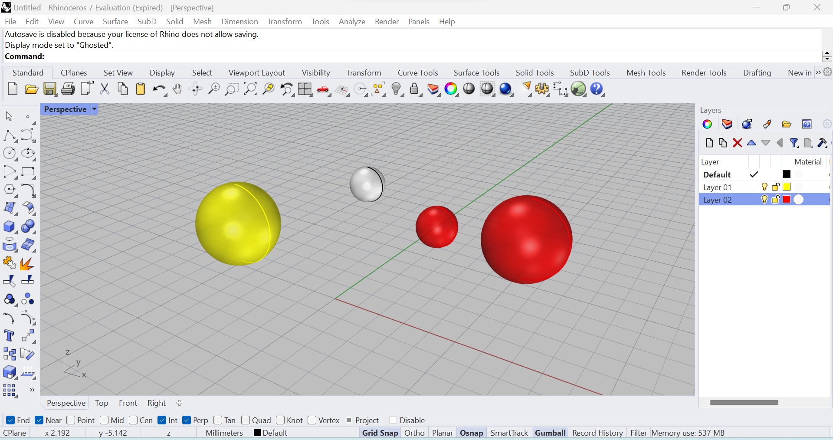This screenshot has width=833, height=440.
Task: Click the padlock Lock Objects icon
Action: pos(415,89)
